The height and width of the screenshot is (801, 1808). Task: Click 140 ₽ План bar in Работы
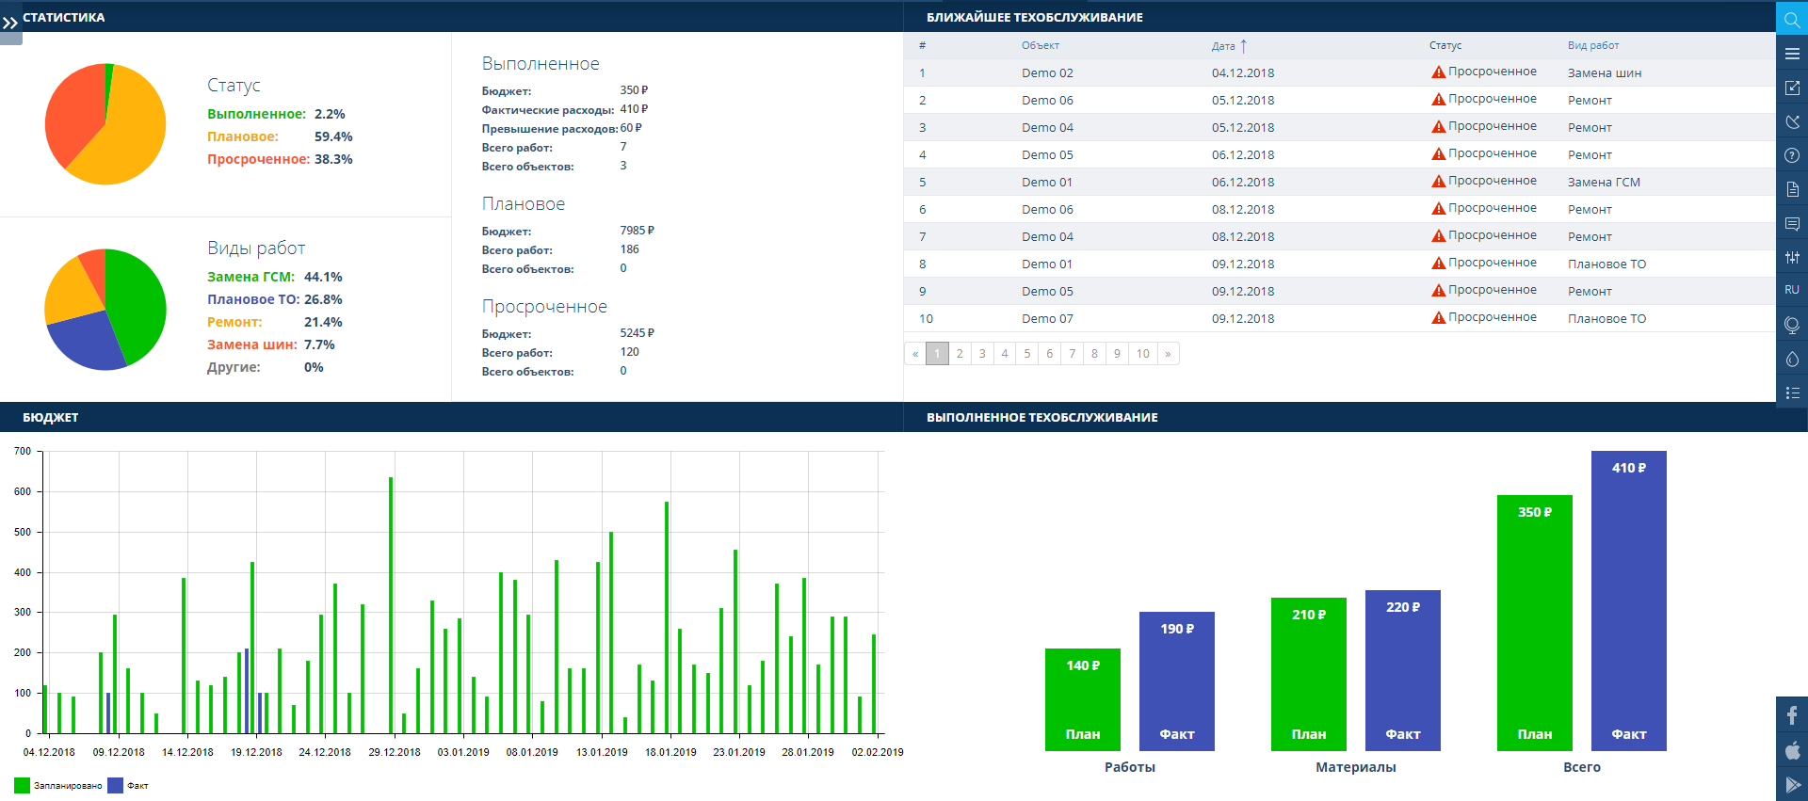(x=1082, y=699)
